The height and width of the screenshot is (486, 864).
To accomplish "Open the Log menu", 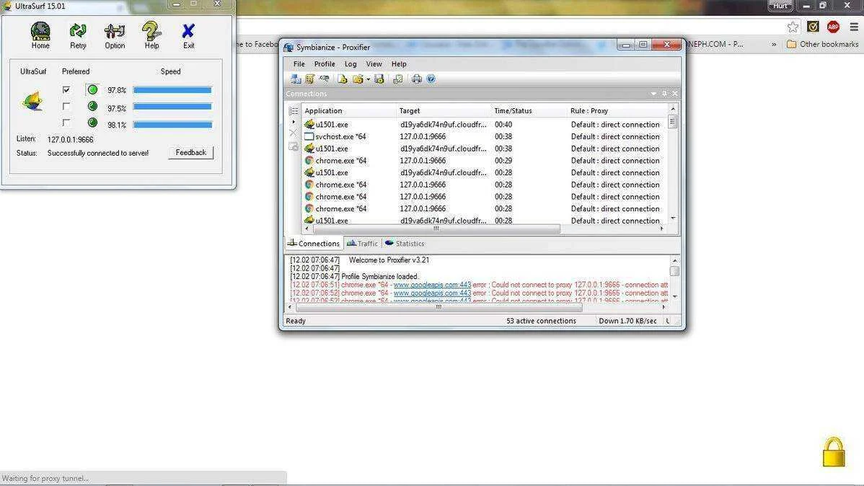I will tap(351, 64).
